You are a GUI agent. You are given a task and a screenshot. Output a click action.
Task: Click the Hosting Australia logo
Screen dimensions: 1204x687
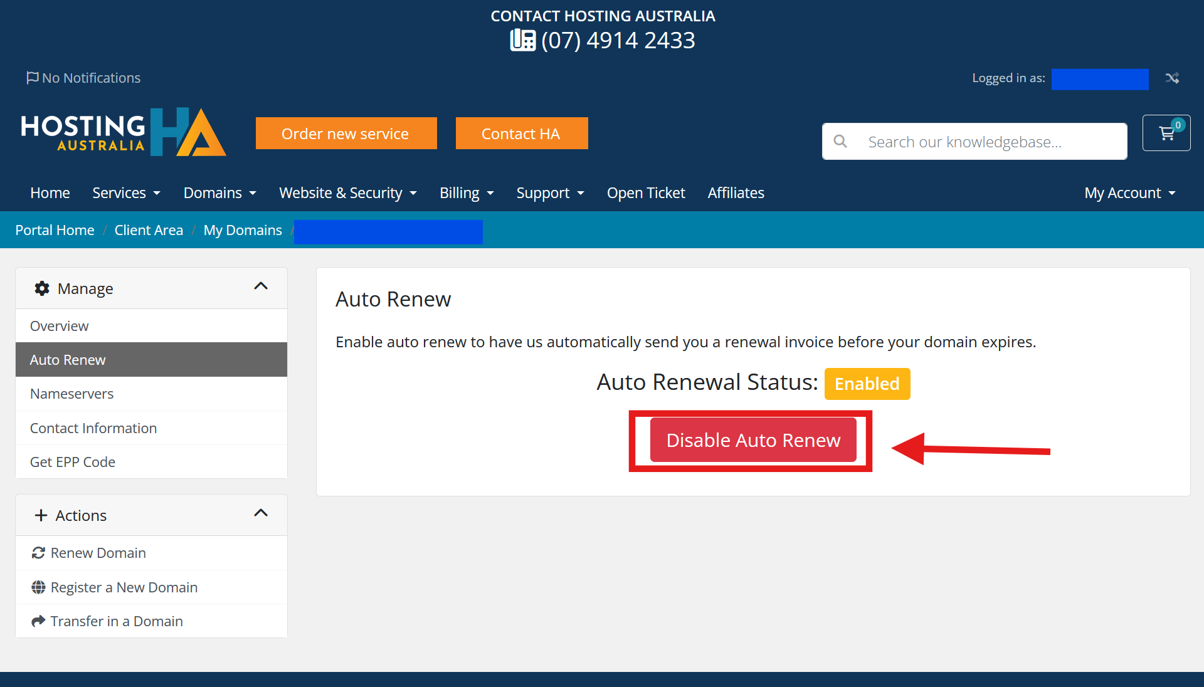point(124,132)
